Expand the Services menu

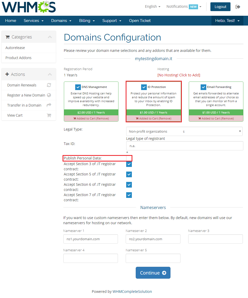click(33, 21)
